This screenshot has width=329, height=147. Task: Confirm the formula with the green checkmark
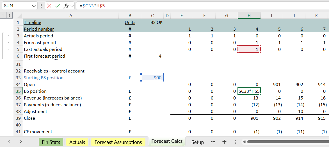(58, 6)
